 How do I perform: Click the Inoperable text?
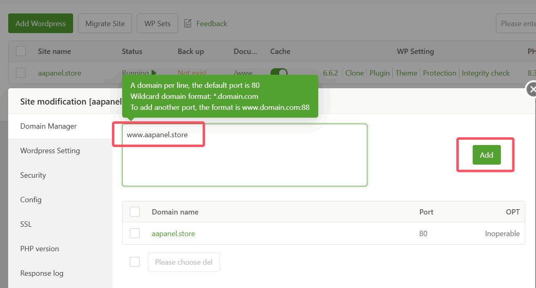502,234
